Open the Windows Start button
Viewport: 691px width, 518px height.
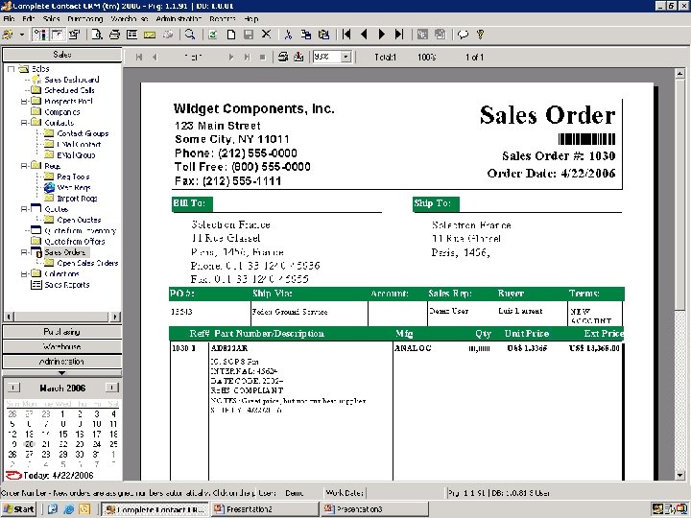click(18, 509)
